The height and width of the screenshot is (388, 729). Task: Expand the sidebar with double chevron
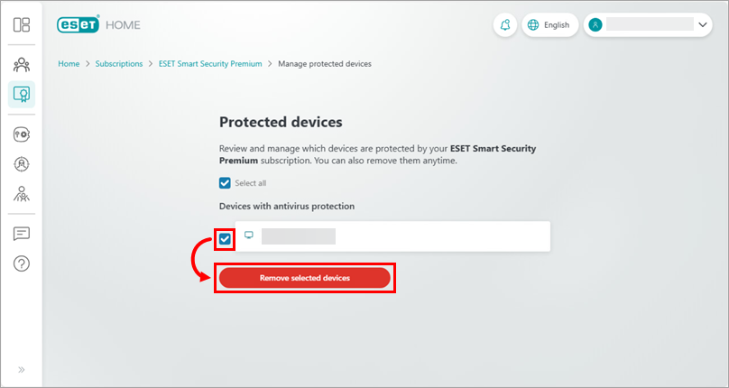tap(22, 369)
